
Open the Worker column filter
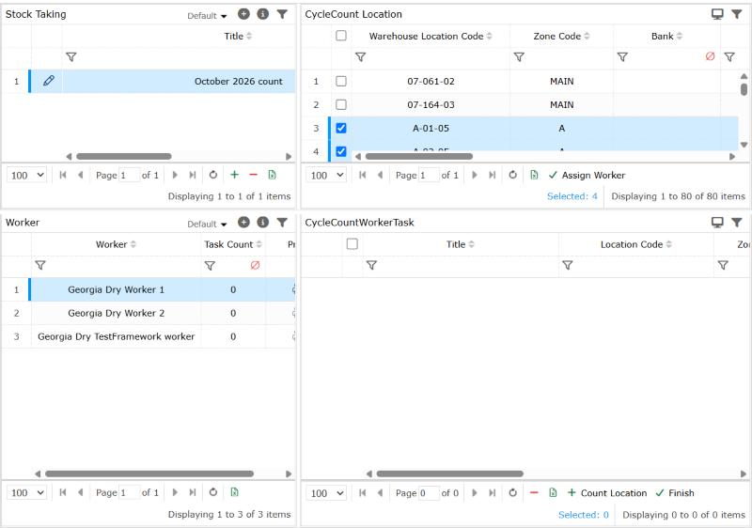(x=40, y=265)
